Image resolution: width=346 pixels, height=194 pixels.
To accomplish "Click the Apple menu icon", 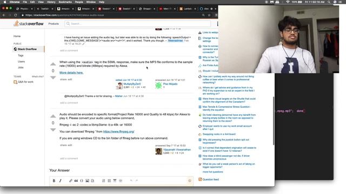I will (x=5, y=2).
